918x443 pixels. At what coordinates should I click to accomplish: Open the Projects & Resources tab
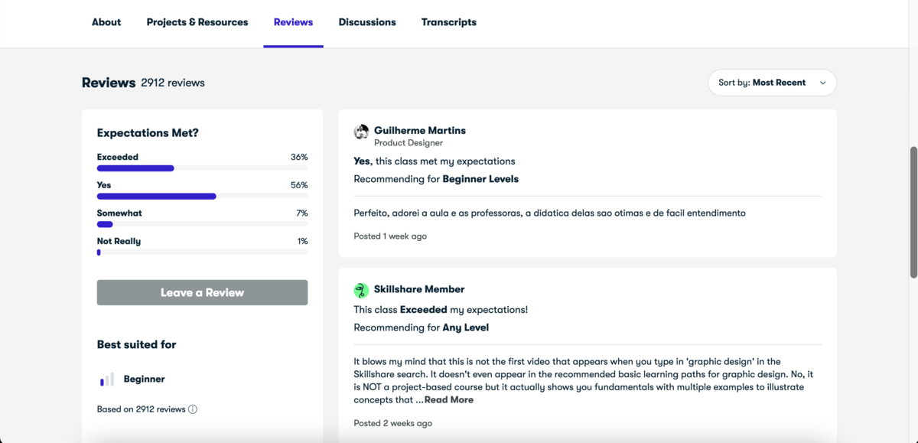pyautogui.click(x=197, y=22)
